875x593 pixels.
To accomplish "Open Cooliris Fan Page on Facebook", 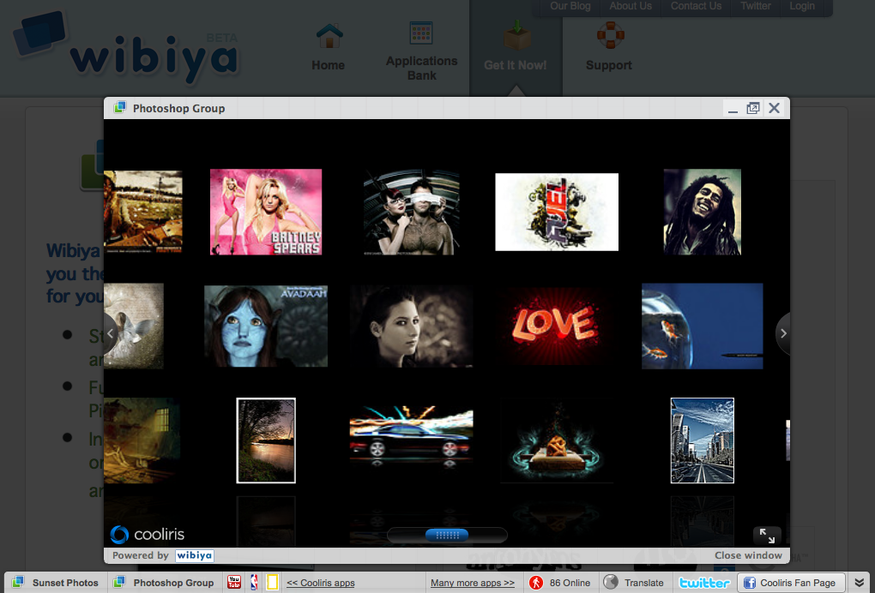I will 790,583.
